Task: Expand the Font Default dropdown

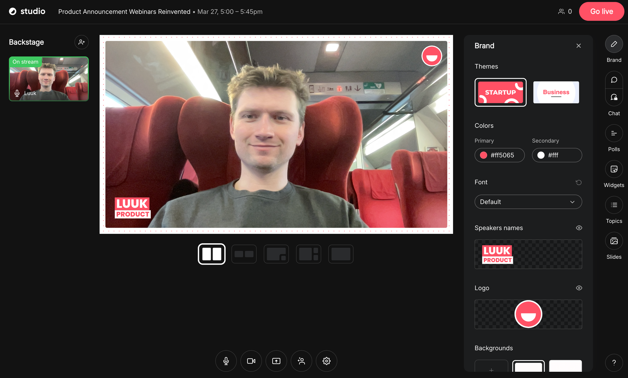Action: 528,202
